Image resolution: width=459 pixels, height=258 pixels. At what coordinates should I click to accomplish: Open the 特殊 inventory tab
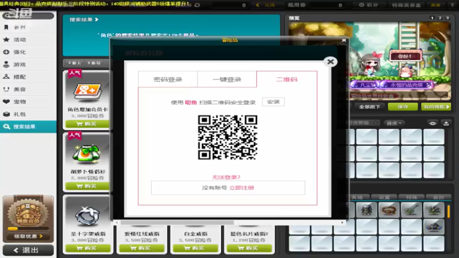click(x=411, y=197)
